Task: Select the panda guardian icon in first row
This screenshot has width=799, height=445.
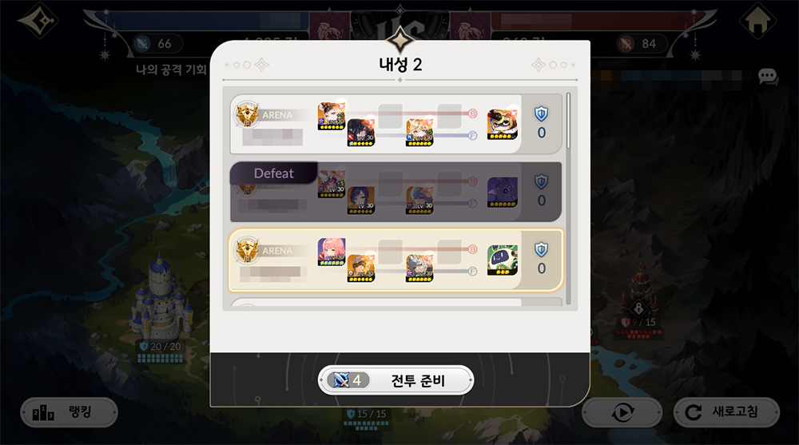Action: click(503, 124)
